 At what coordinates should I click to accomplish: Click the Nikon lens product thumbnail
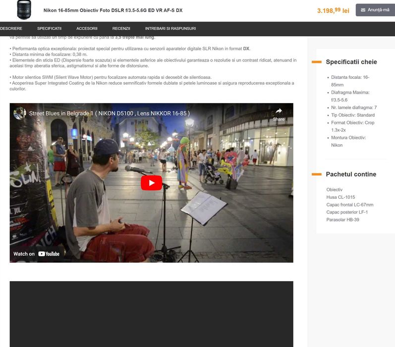(24, 10)
